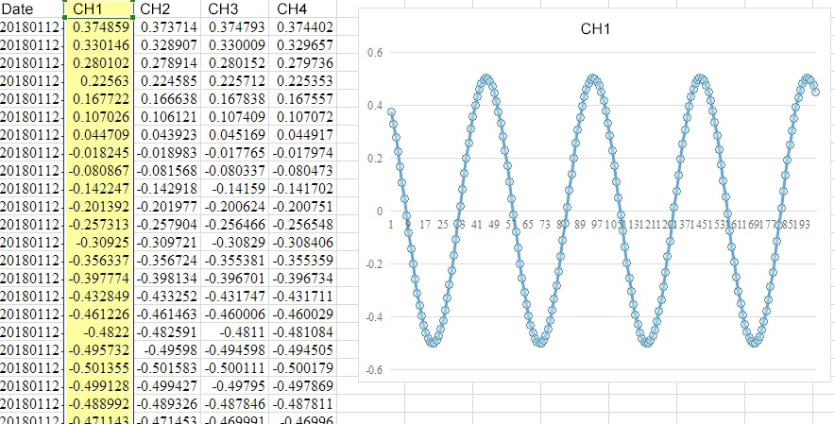The width and height of the screenshot is (835, 424).
Task: Click the 0.4 vertical axis label on chart
Action: coord(375,105)
